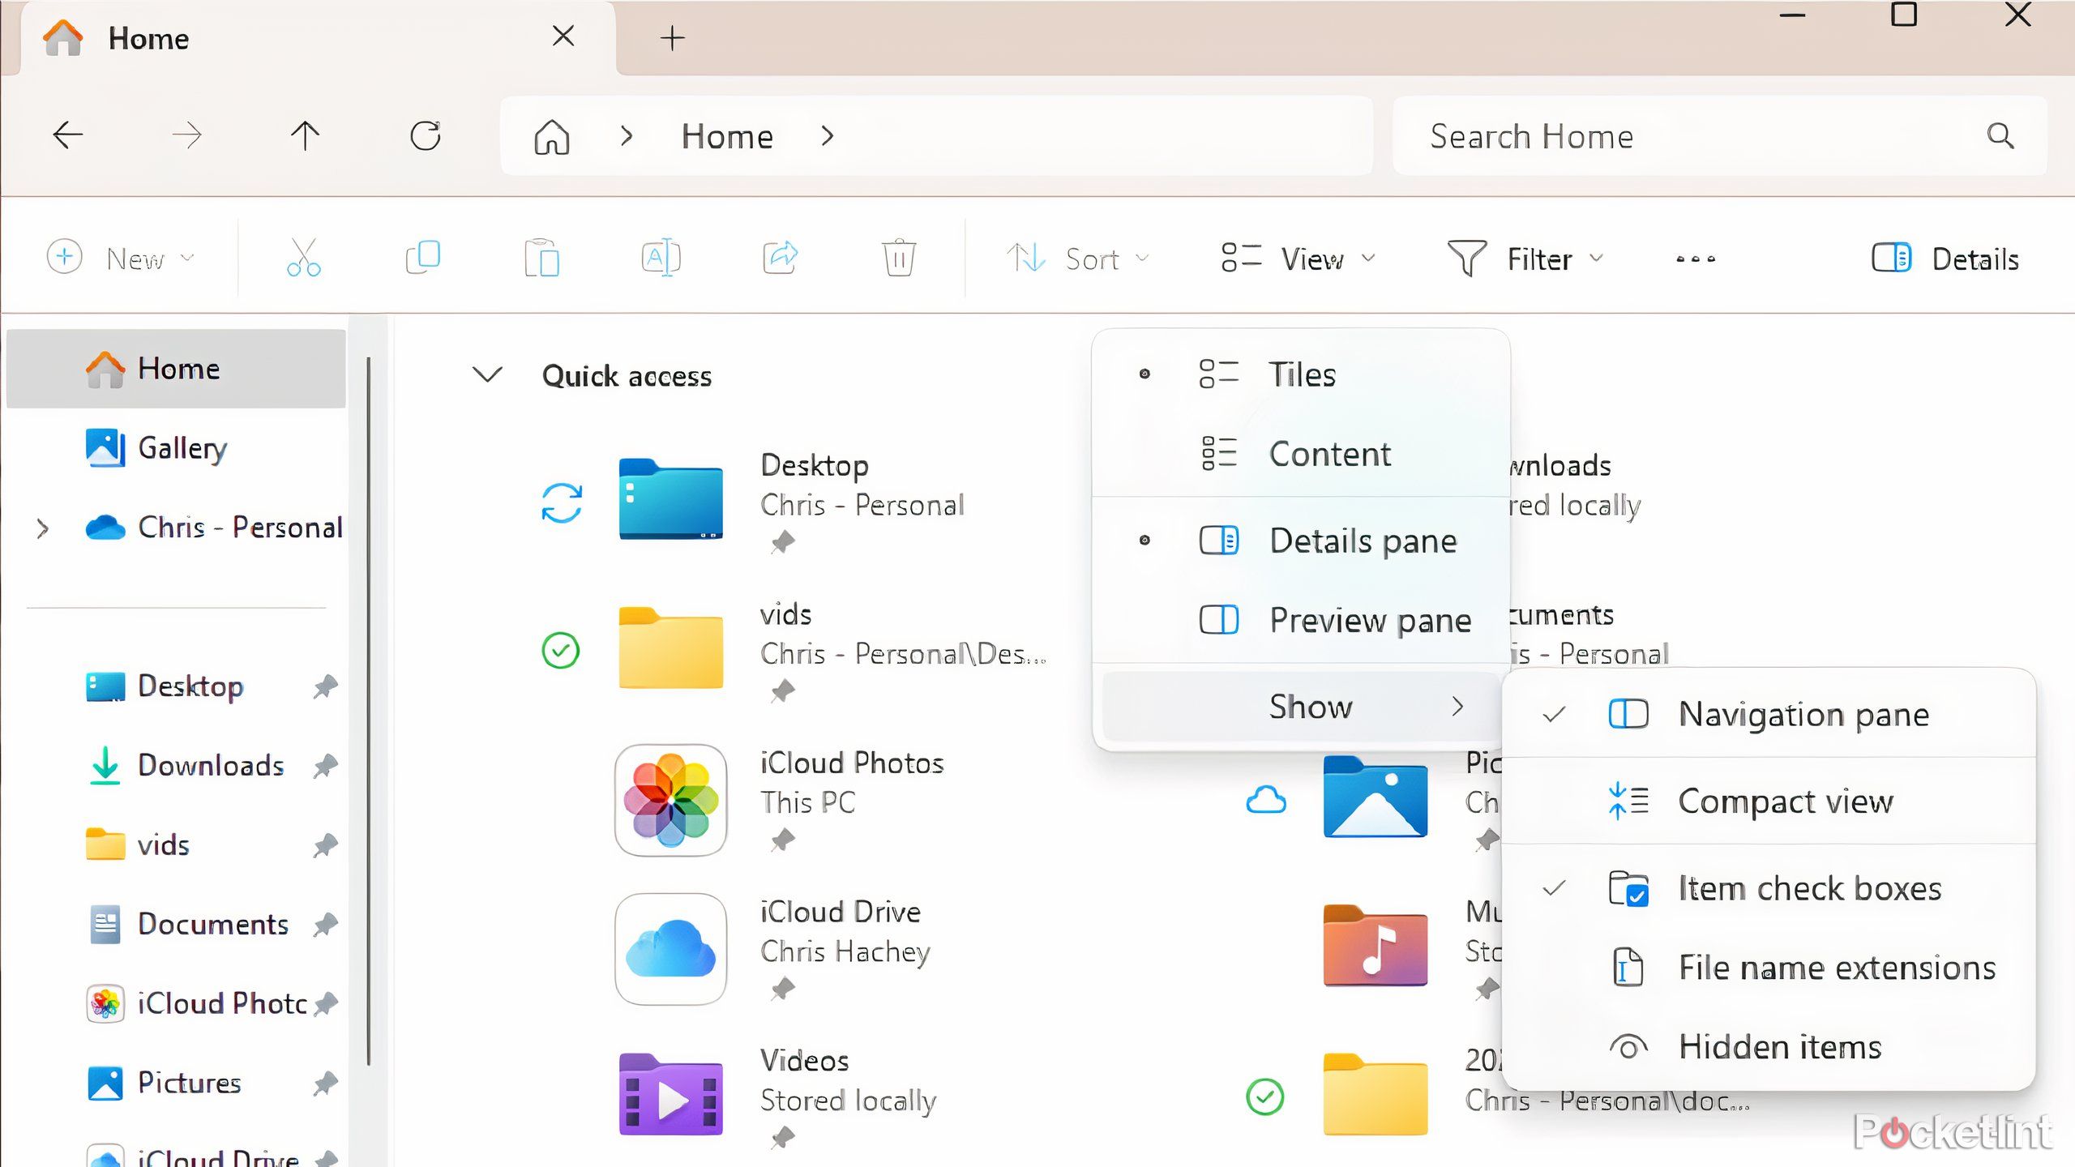Click the Delete trash can icon
Viewport: 2075px width, 1167px height.
(x=899, y=259)
